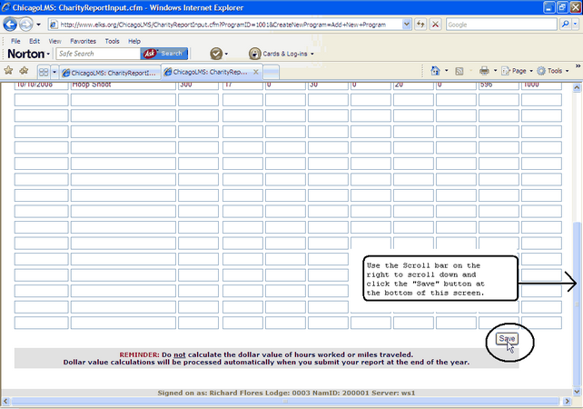Click the Add to Favorites icon
Viewport: 583px width, 409px height.
(24, 71)
